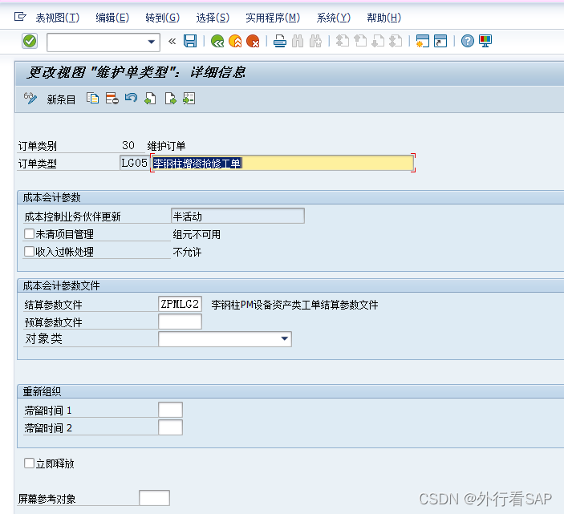Enable the 未清项目管理 checkbox
Screen dimensions: 564x514
coord(29,234)
